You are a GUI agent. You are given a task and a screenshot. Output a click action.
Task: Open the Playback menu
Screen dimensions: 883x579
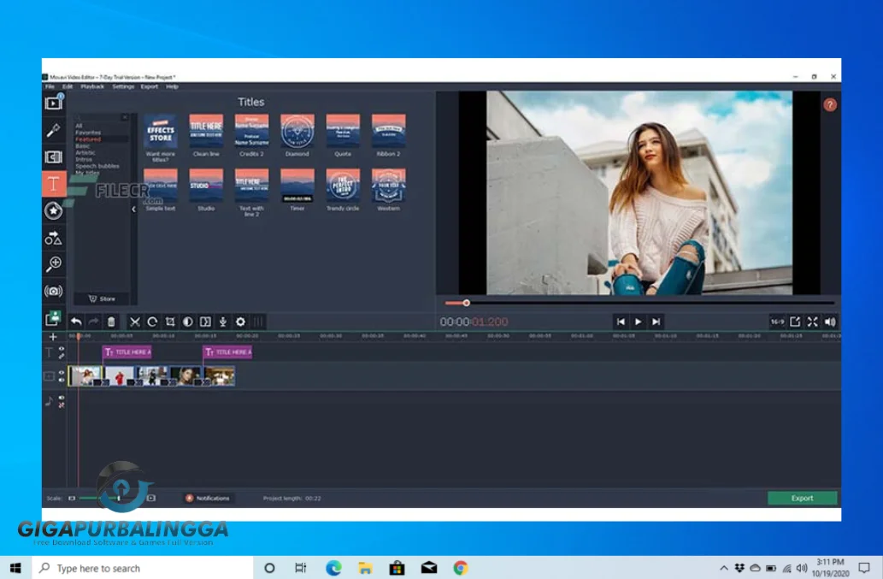(x=92, y=86)
